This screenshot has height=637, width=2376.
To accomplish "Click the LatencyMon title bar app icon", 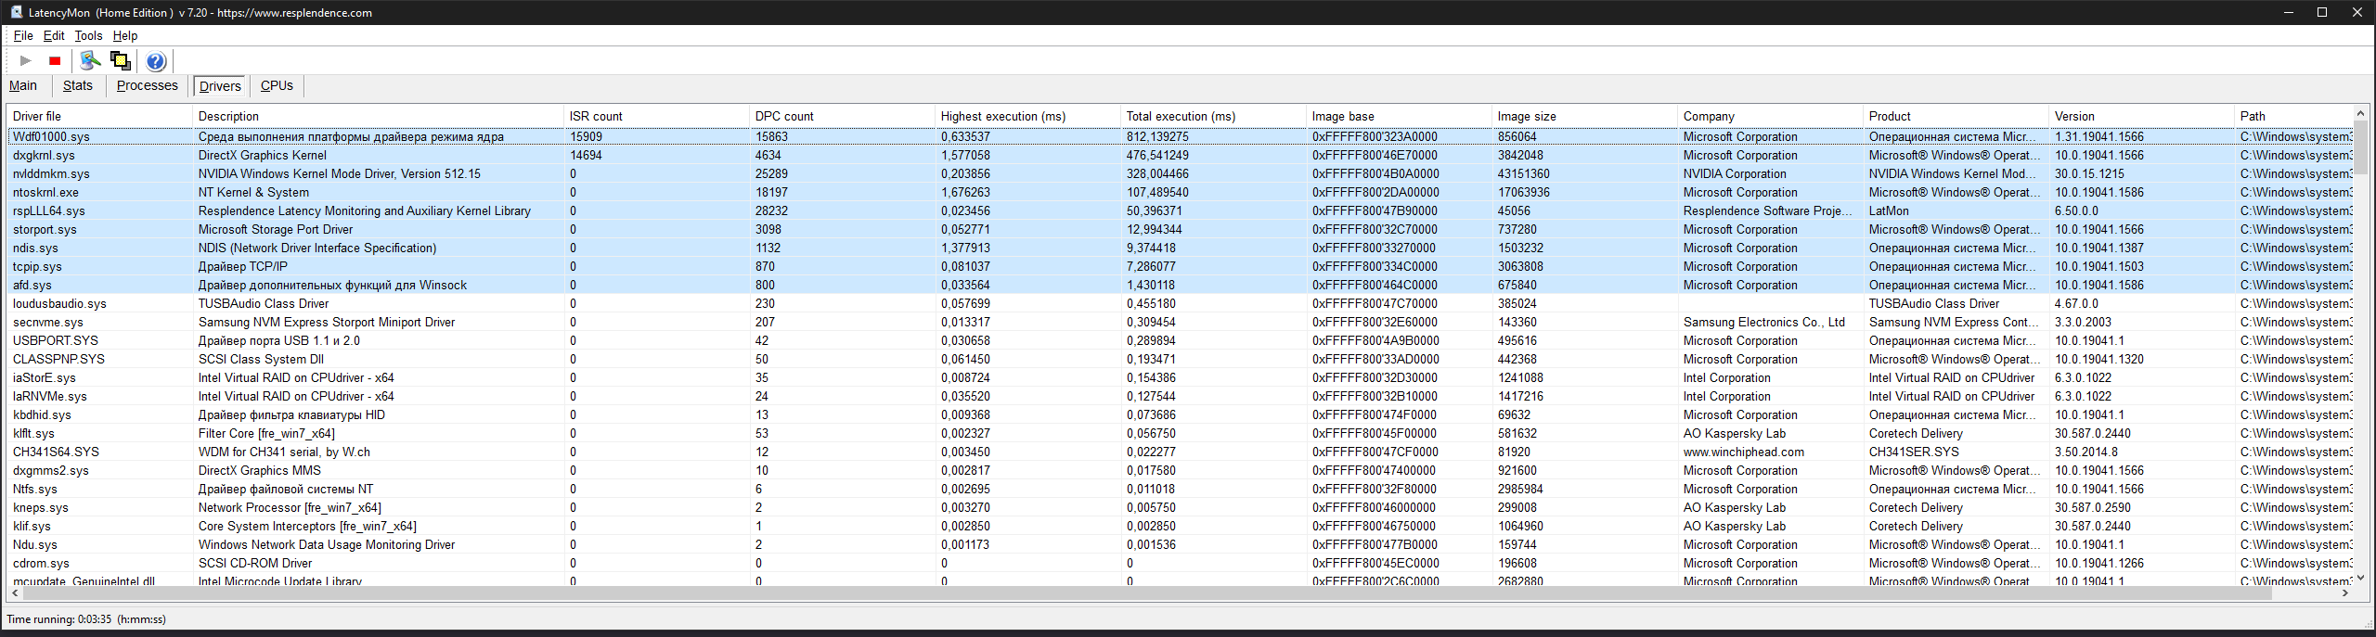I will click(16, 12).
